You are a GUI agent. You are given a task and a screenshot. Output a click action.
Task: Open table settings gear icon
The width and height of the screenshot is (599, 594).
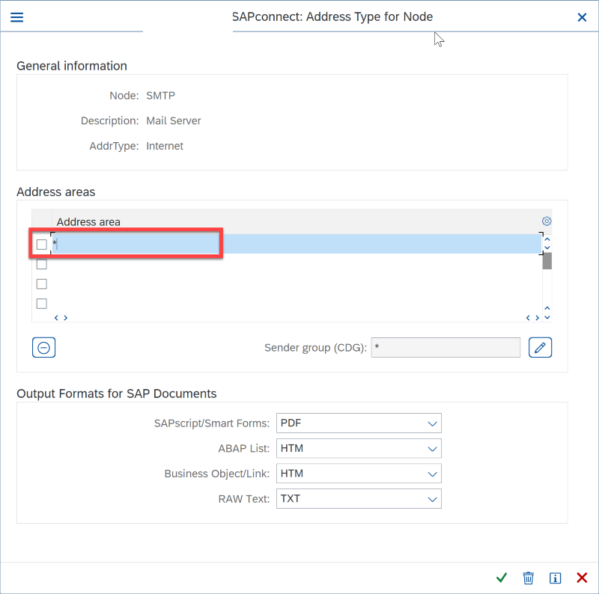pyautogui.click(x=547, y=221)
